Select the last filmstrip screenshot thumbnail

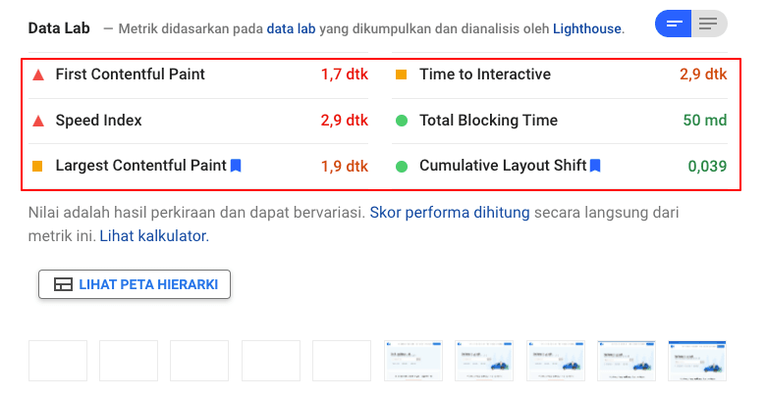click(x=697, y=361)
